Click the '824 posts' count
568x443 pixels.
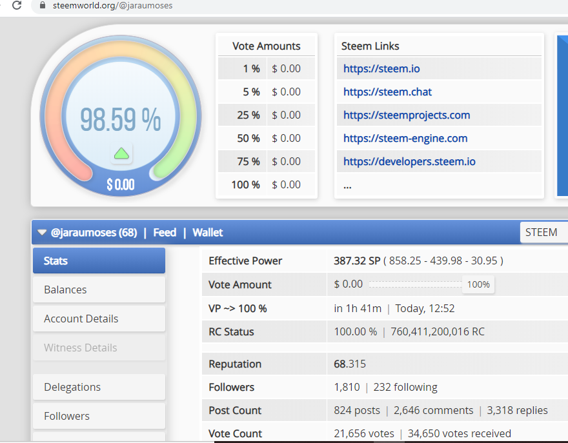(x=357, y=410)
